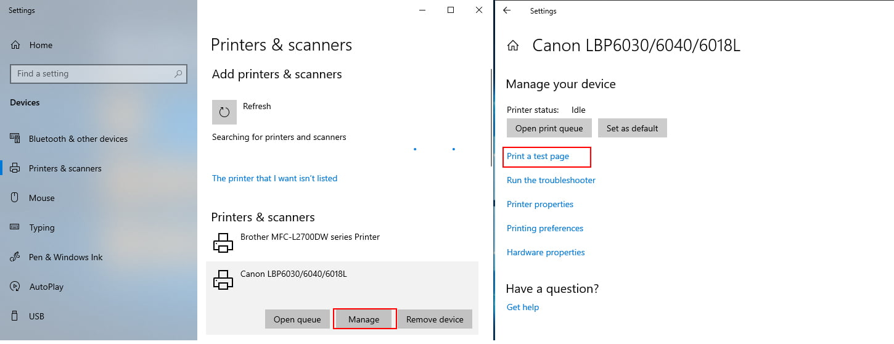Open the Printing preferences link

[545, 228]
